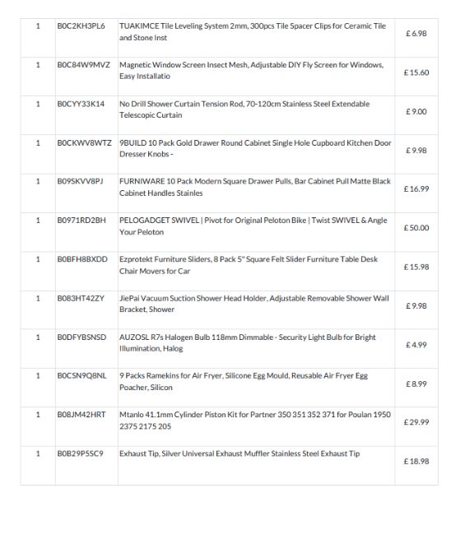Select the B0C2KH3PL6 product code
Image resolution: width=451 pixels, height=535 pixels.
pos(81,26)
